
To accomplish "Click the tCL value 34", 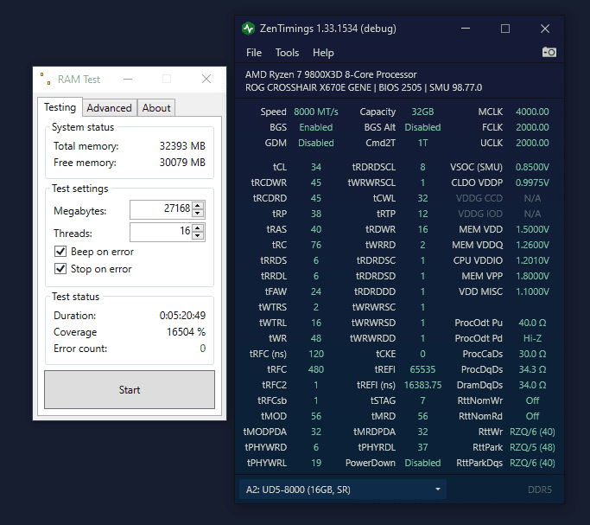I will point(316,167).
